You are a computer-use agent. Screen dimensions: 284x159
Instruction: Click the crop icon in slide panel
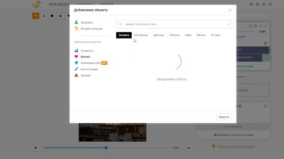pos(250,26)
